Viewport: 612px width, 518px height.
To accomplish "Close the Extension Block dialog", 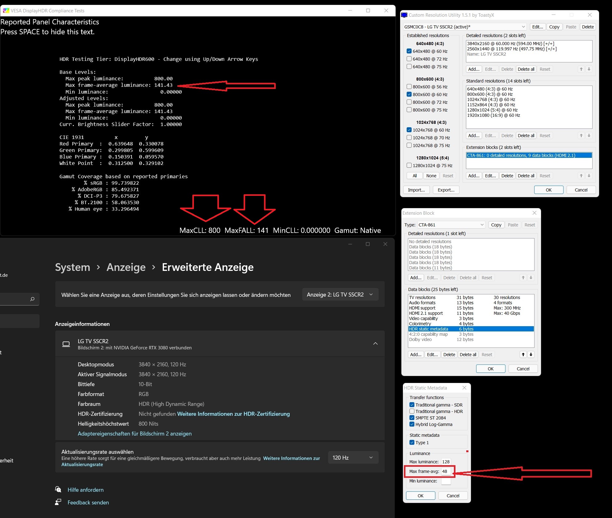I will pos(534,213).
